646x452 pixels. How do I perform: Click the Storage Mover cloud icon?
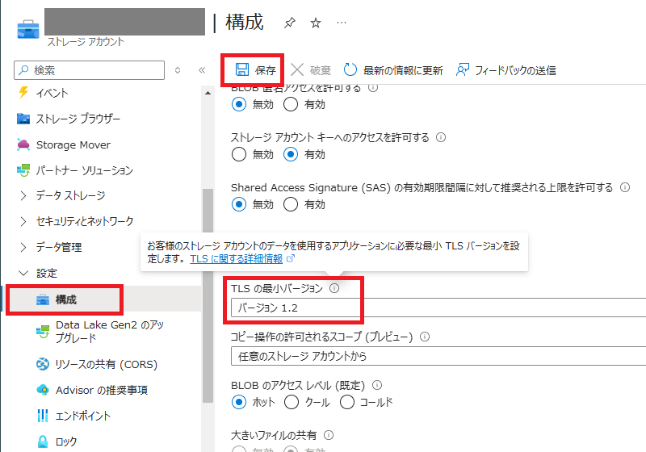tap(23, 144)
